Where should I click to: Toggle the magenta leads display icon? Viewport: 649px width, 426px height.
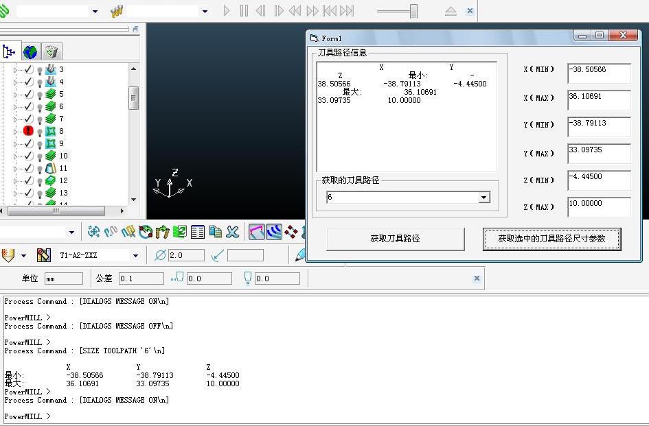[x=257, y=232]
